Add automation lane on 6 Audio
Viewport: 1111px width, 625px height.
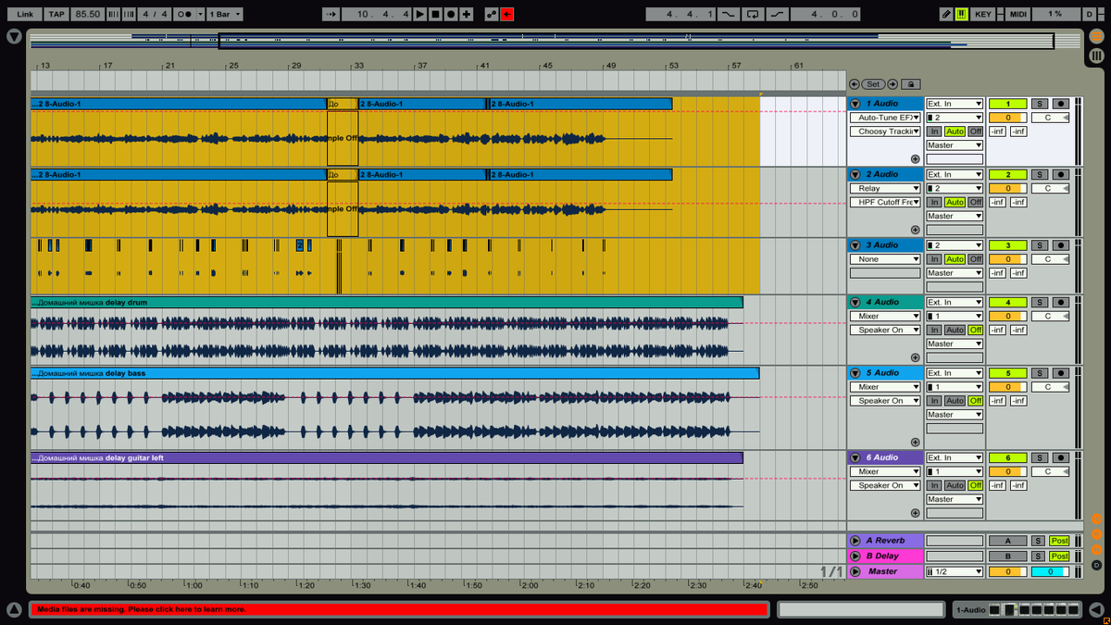tap(916, 513)
